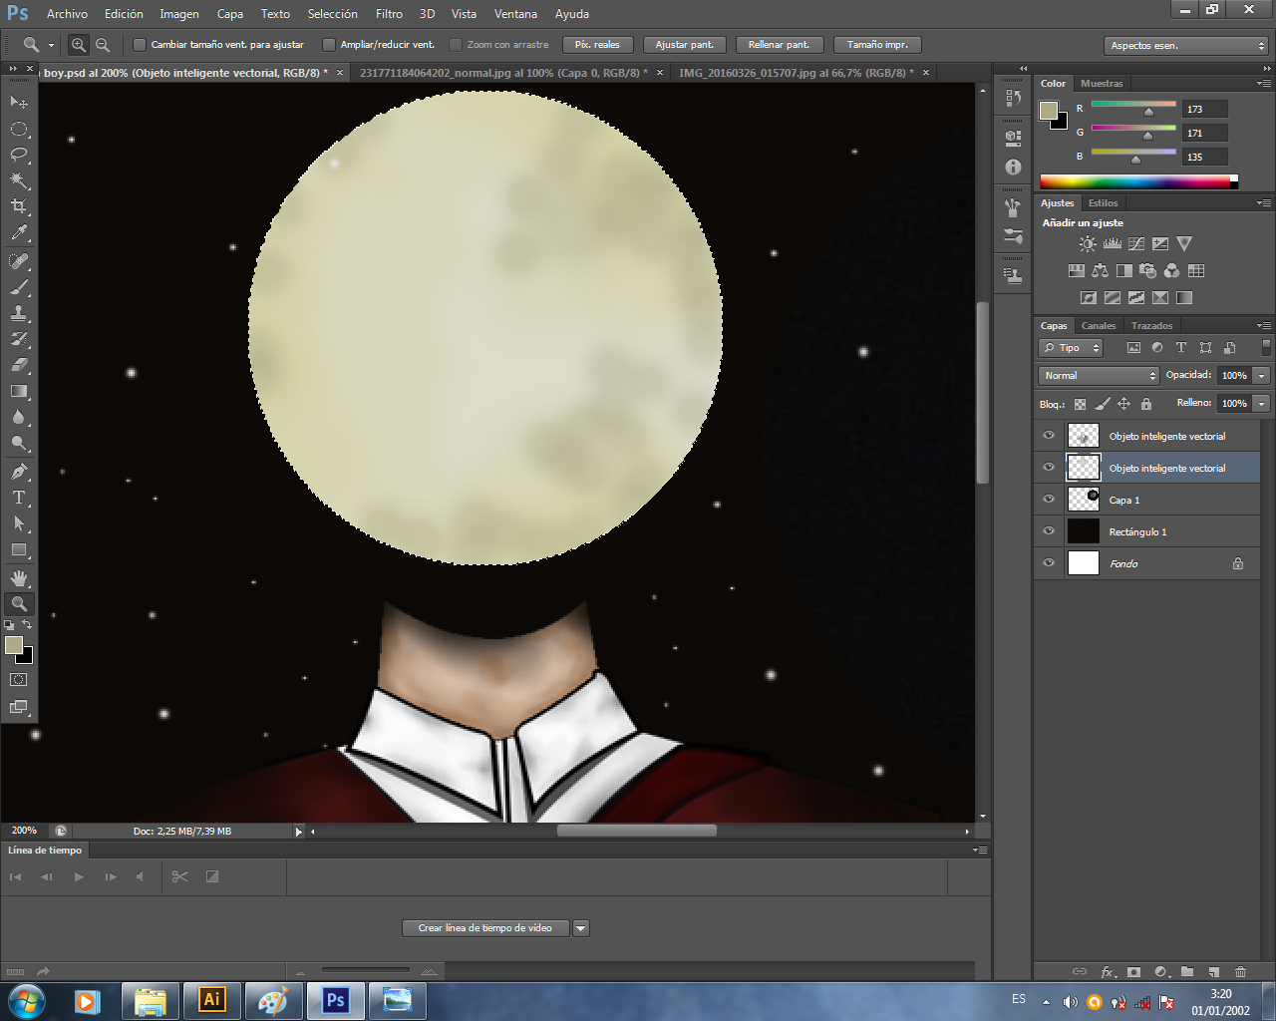This screenshot has height=1021, width=1276.
Task: Select the Pen tool
Action: pos(19,472)
